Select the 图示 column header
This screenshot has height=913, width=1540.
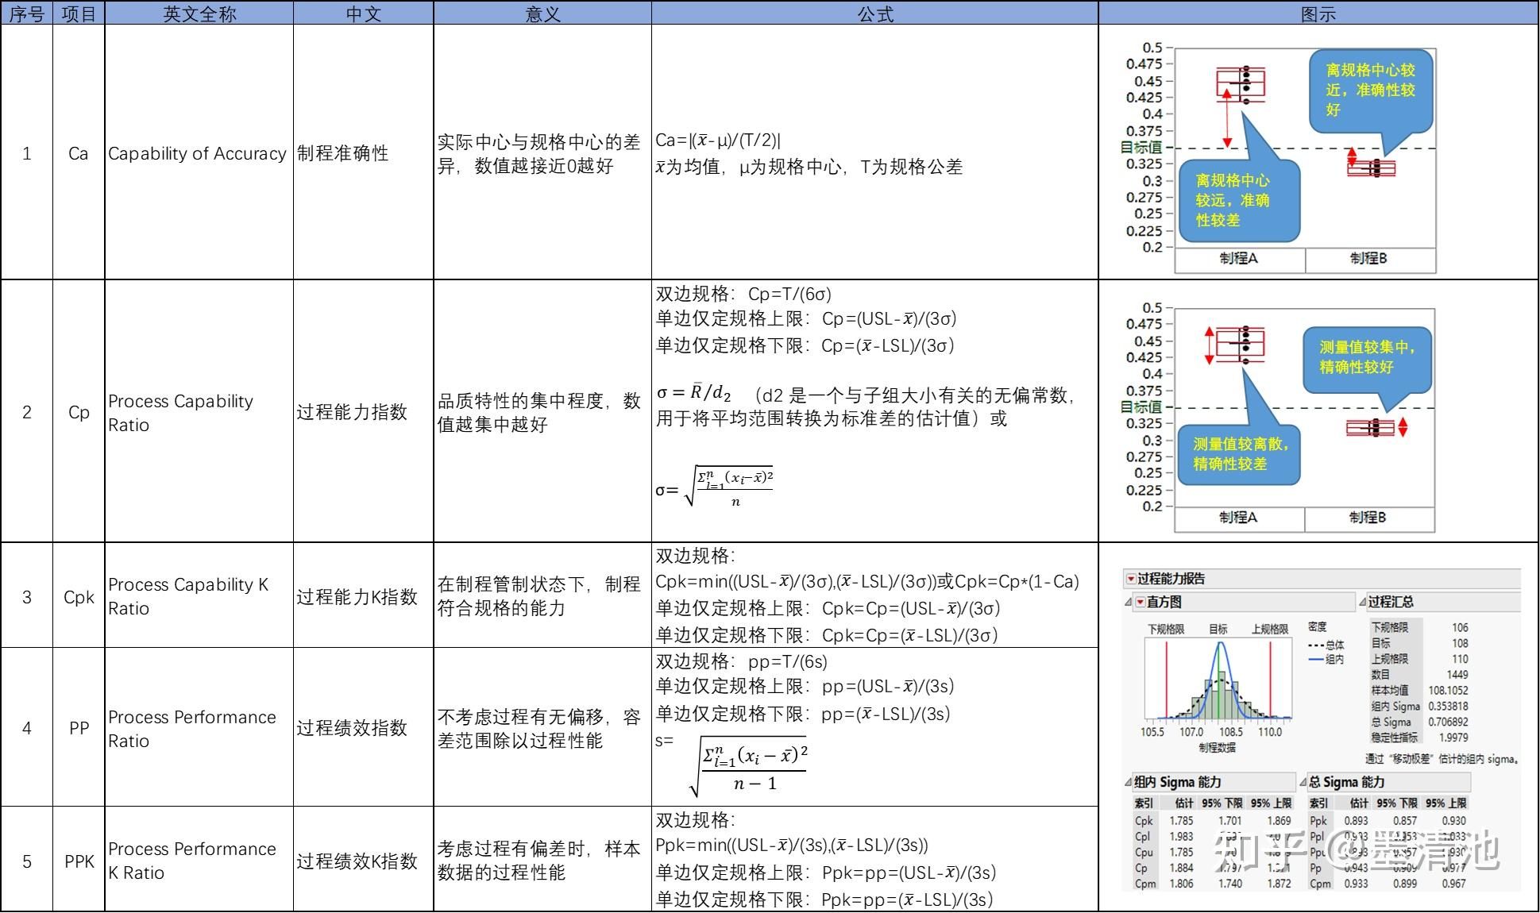1318,13
